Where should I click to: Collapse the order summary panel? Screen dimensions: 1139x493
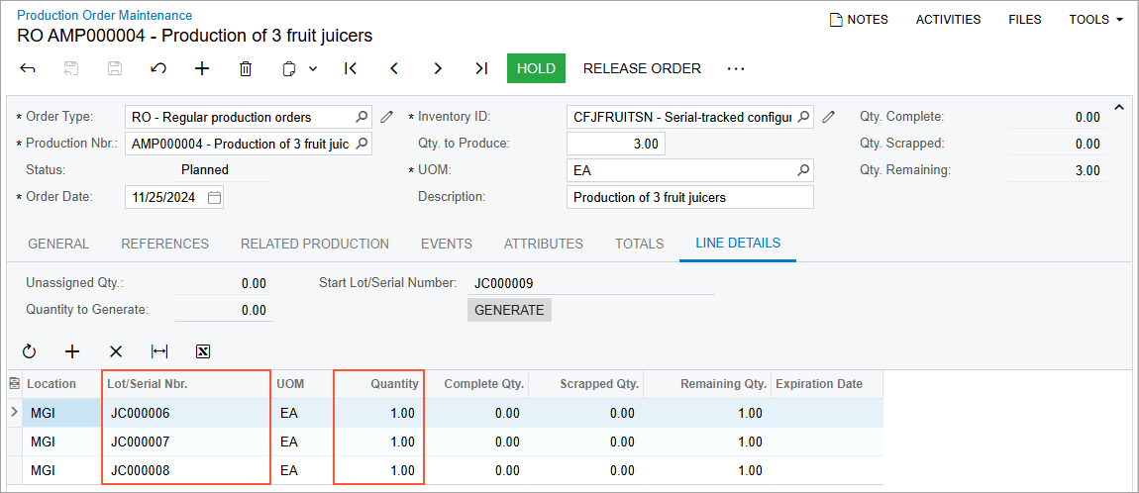1119,108
